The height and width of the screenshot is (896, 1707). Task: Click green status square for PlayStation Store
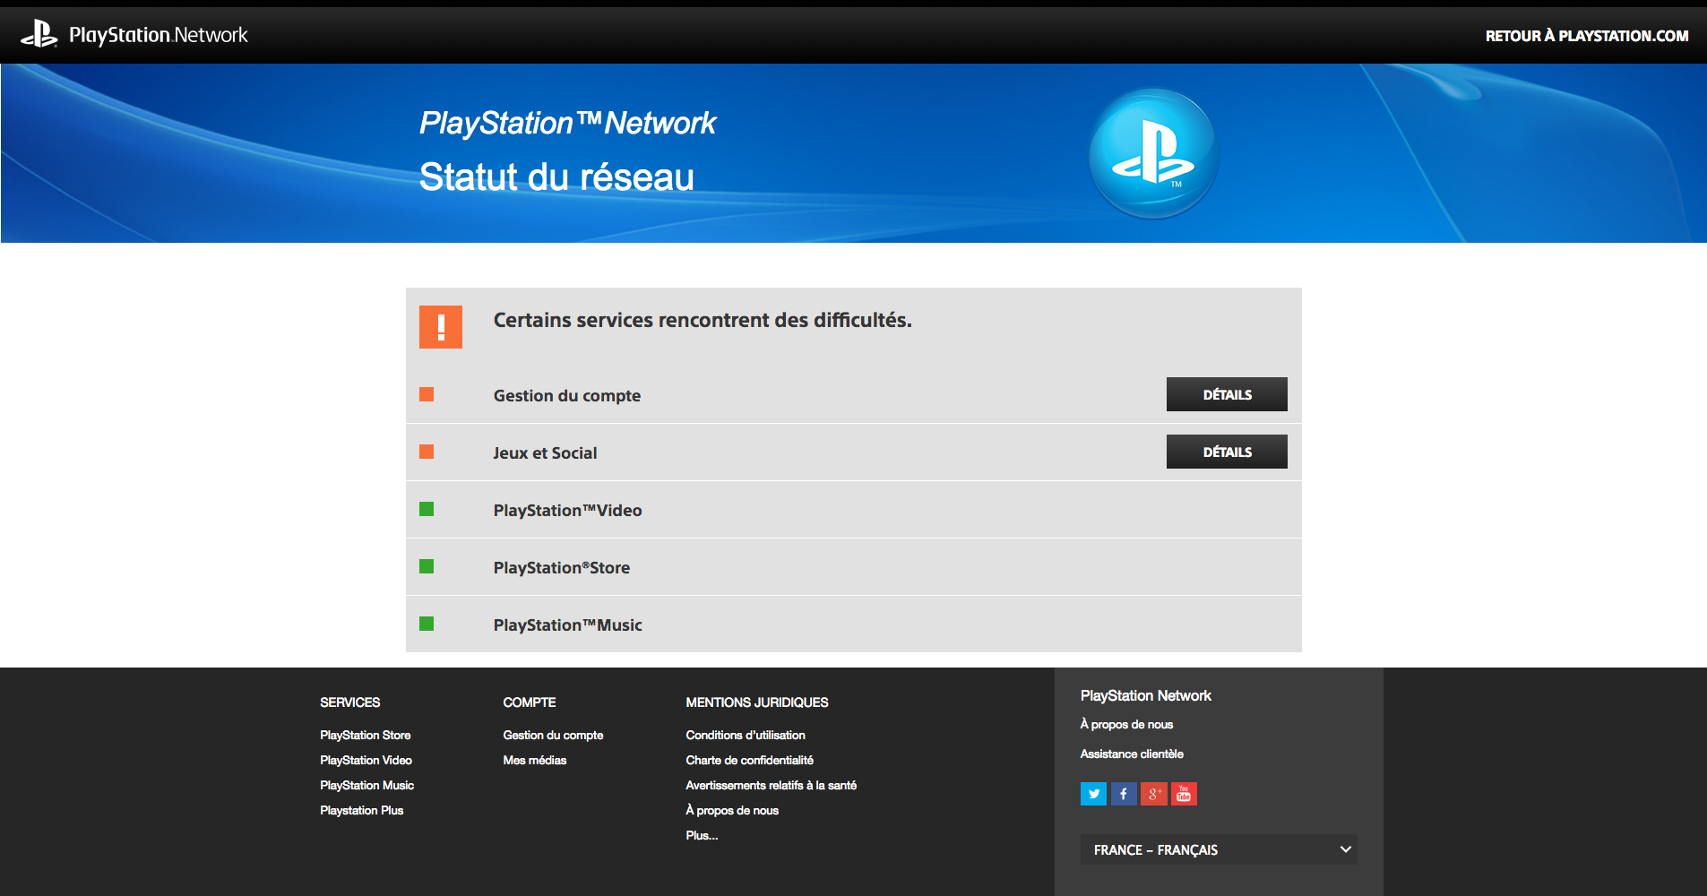coord(427,566)
